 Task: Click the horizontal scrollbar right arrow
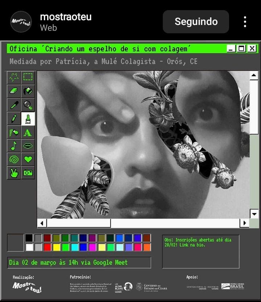tap(245, 223)
